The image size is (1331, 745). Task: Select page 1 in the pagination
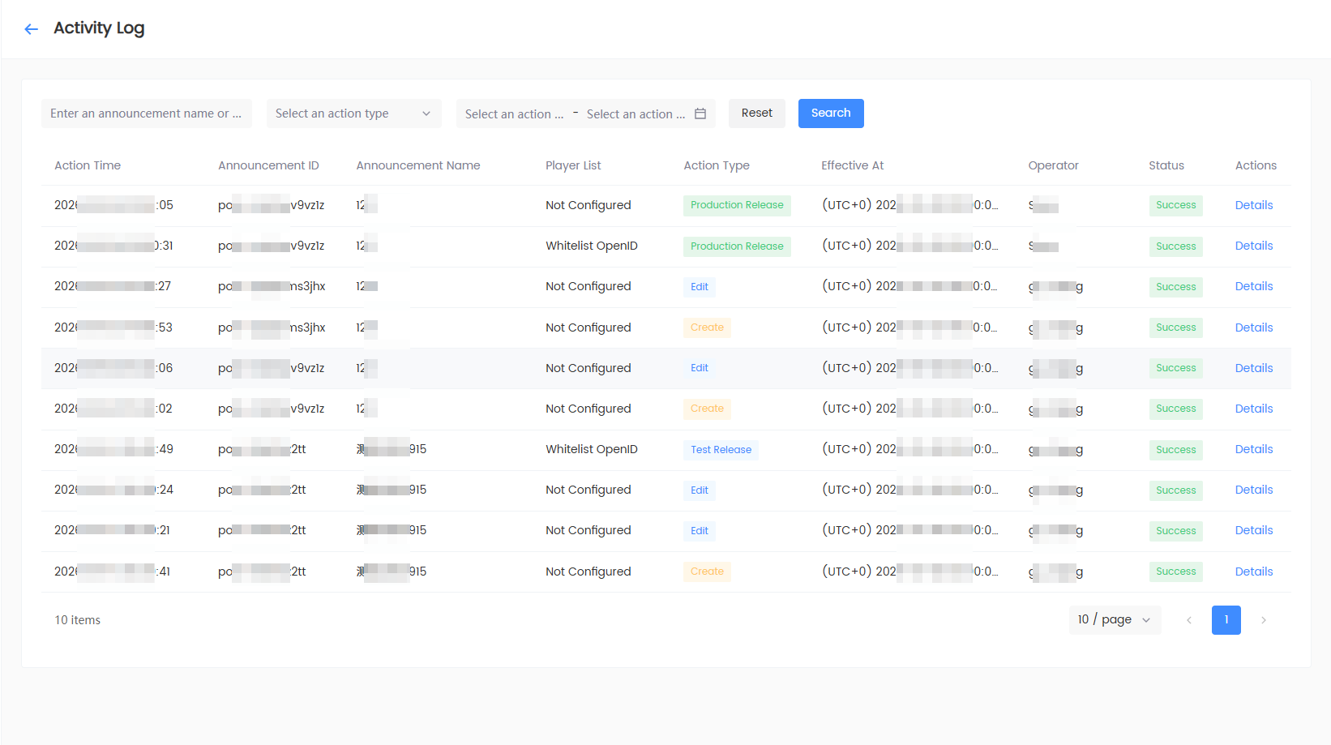tap(1226, 620)
